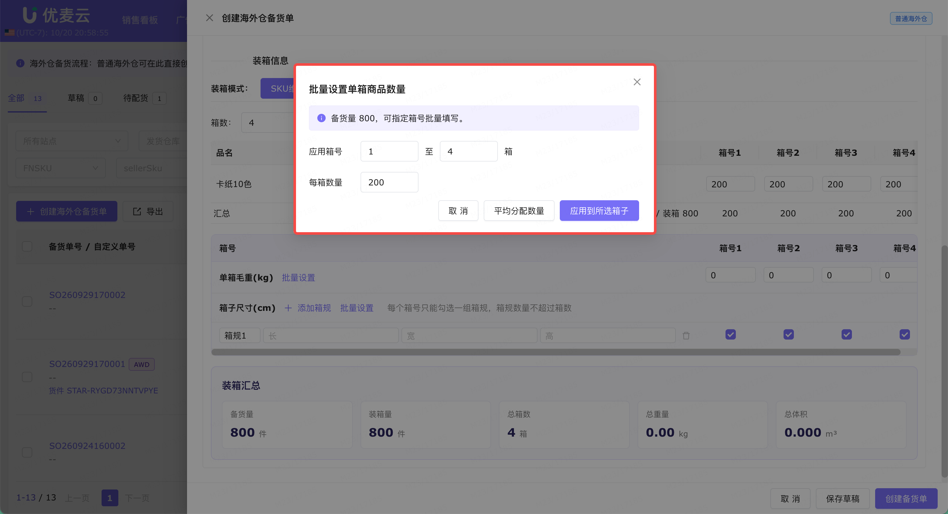This screenshot has height=514, width=948.
Task: Click the info icon in dialog notice
Action: tap(321, 118)
